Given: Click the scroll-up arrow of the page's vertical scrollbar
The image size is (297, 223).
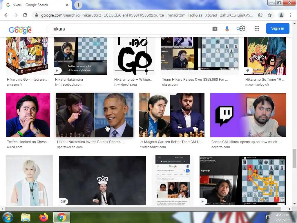Looking at the screenshot, I should point(294,23).
